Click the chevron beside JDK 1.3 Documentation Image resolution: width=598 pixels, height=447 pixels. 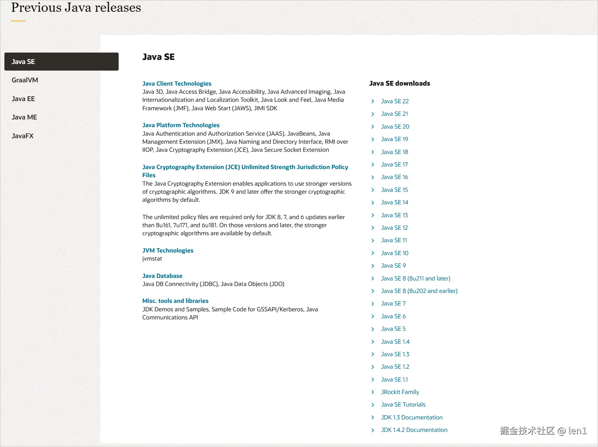pyautogui.click(x=372, y=417)
